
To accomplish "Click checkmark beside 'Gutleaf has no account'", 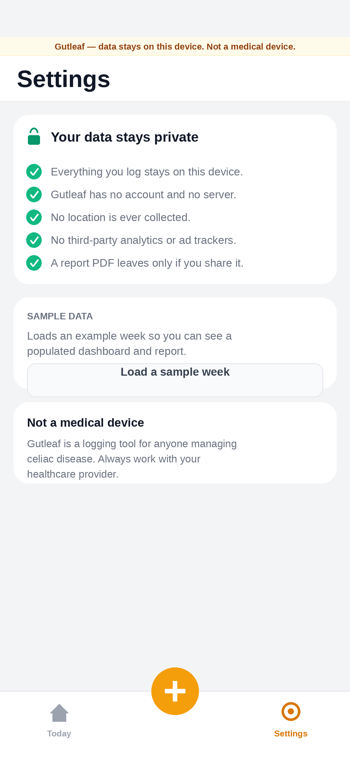I will (x=34, y=195).
